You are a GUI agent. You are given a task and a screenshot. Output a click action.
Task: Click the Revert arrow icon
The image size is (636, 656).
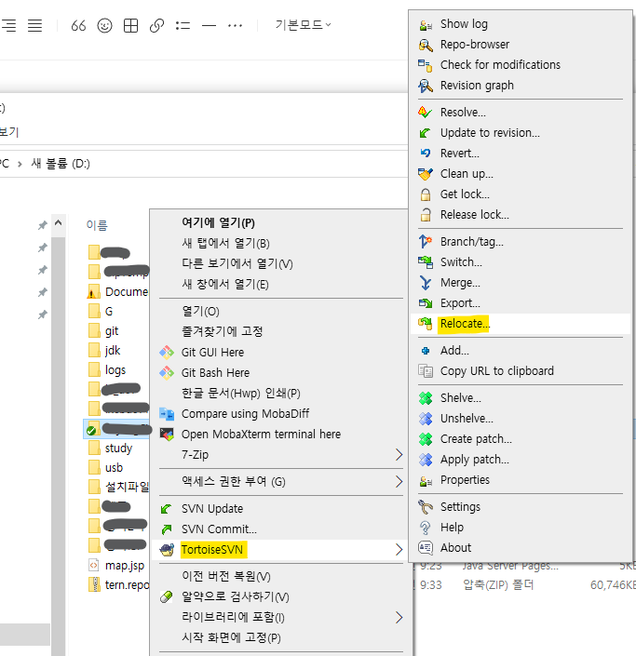(x=426, y=154)
